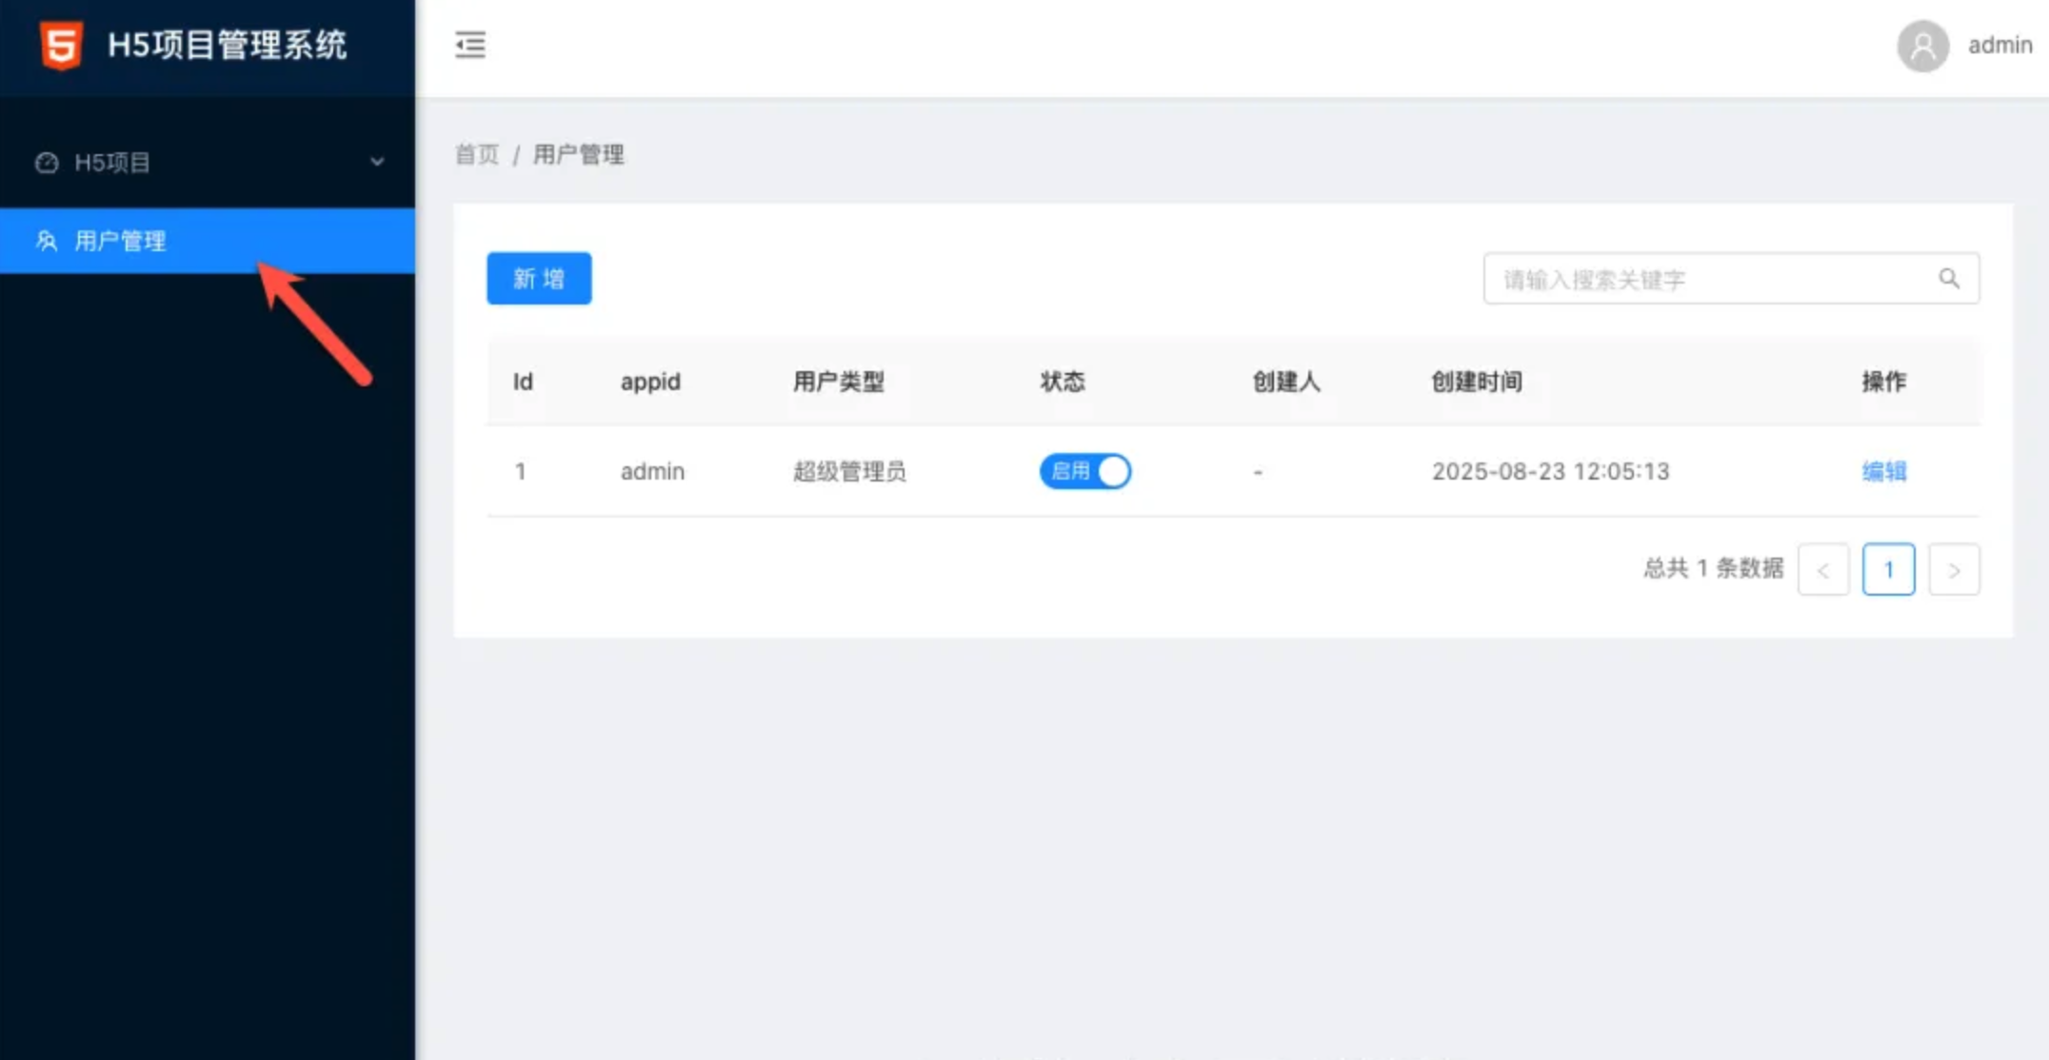Click the H5项目 dashboard icon
The image size is (2049, 1060).
(47, 163)
